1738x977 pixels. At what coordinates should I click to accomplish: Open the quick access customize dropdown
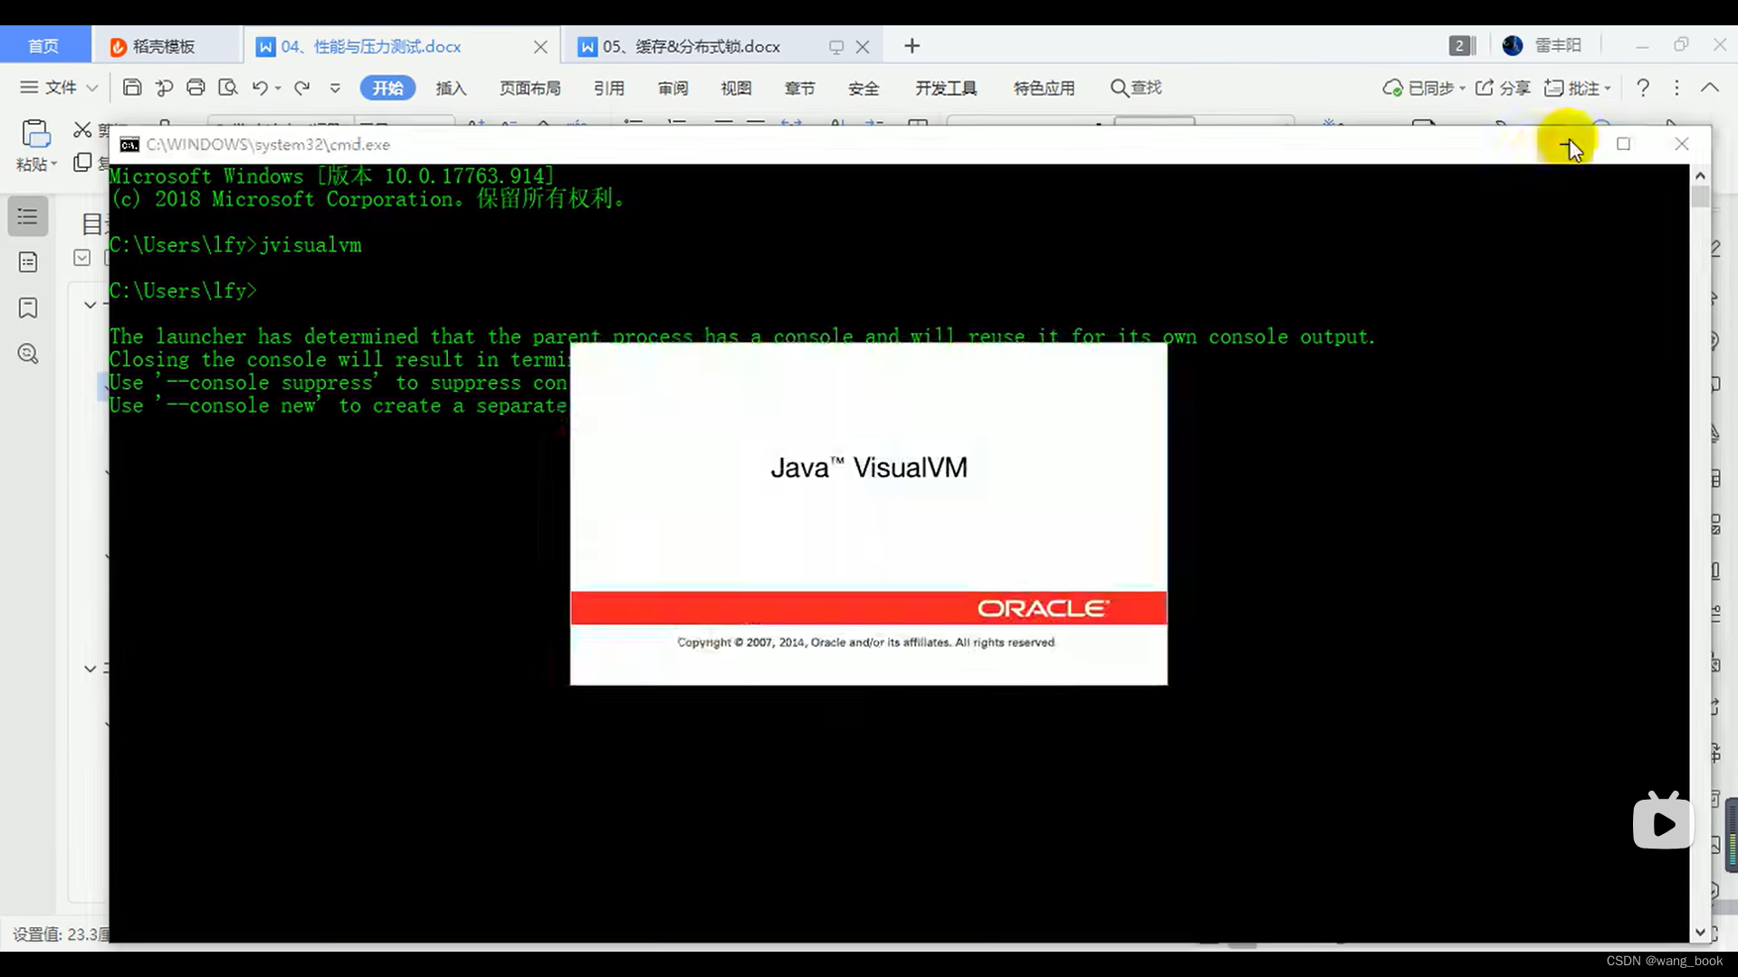pyautogui.click(x=335, y=88)
